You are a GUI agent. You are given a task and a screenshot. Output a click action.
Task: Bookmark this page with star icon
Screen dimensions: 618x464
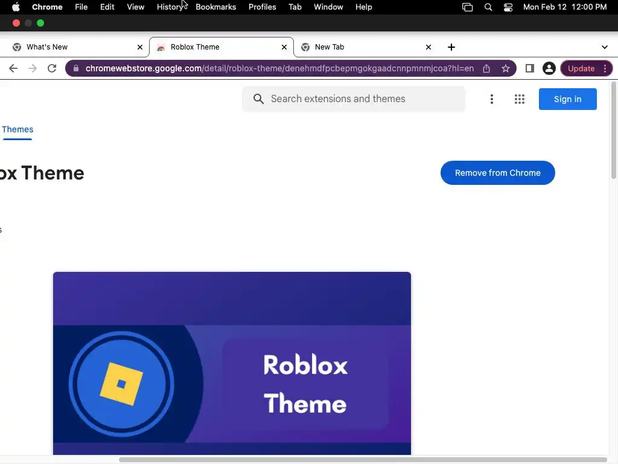click(506, 68)
